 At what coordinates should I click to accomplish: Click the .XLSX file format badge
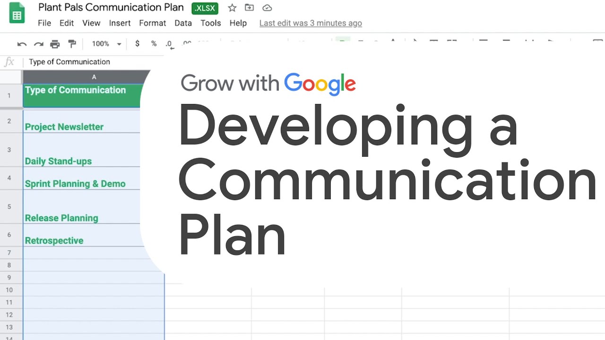(205, 8)
